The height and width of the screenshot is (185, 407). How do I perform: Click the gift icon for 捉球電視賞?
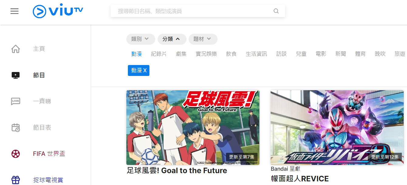coord(15,180)
